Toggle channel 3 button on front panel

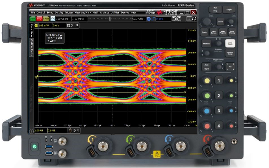(218, 111)
